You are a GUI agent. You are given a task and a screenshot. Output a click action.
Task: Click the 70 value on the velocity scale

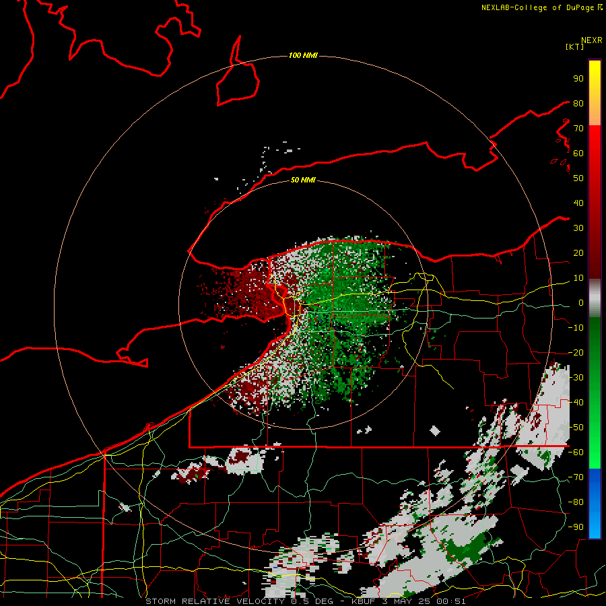pyautogui.click(x=578, y=129)
